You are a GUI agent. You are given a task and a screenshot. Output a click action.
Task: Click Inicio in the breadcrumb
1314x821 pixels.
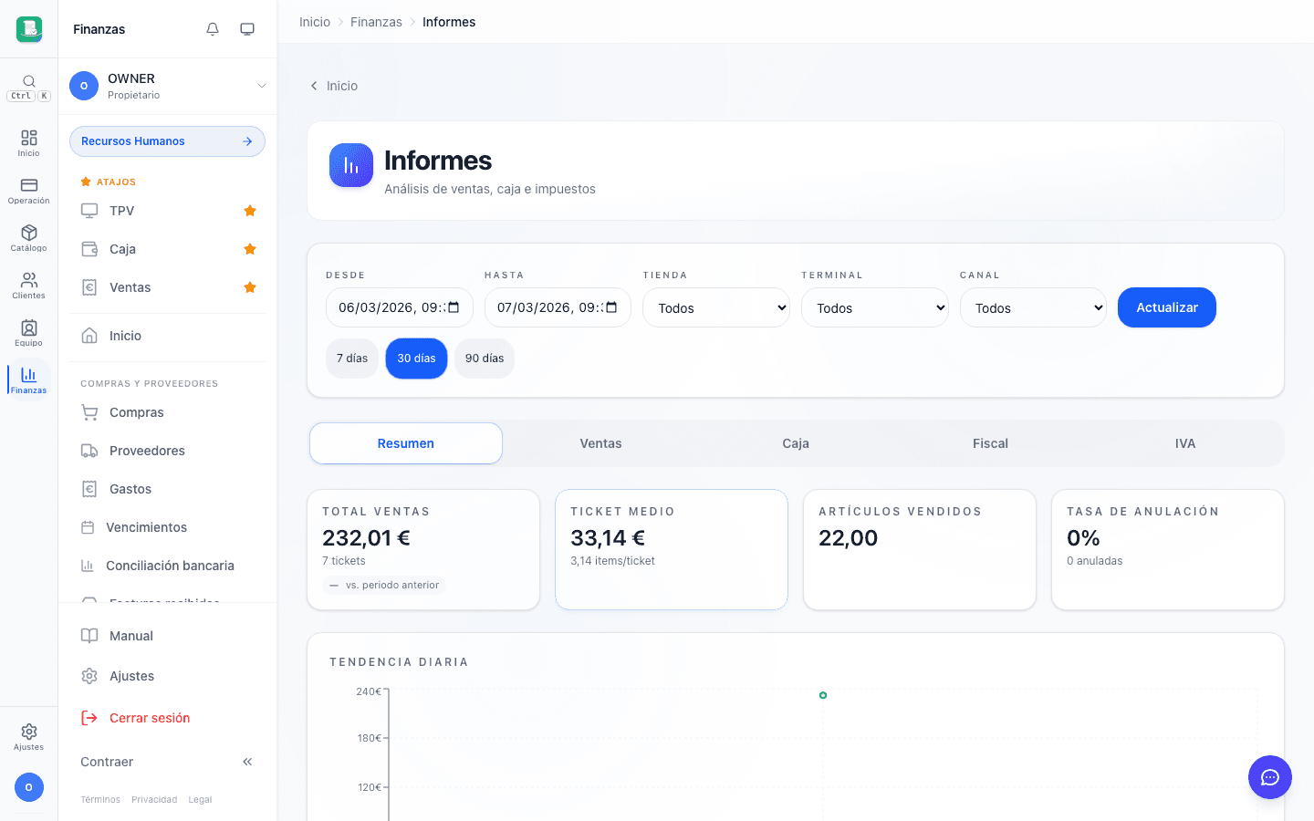point(315,22)
